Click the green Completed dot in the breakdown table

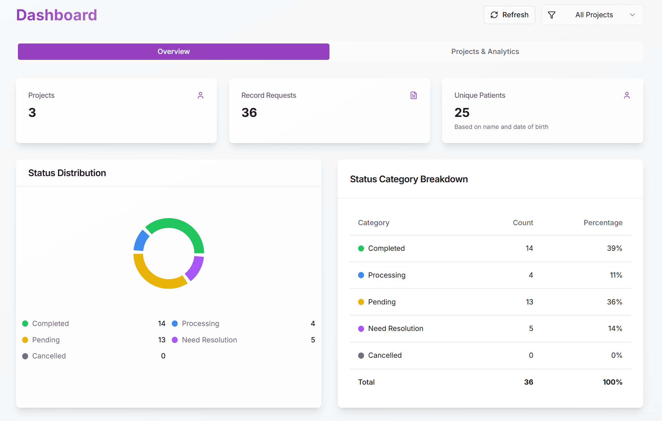click(x=361, y=248)
